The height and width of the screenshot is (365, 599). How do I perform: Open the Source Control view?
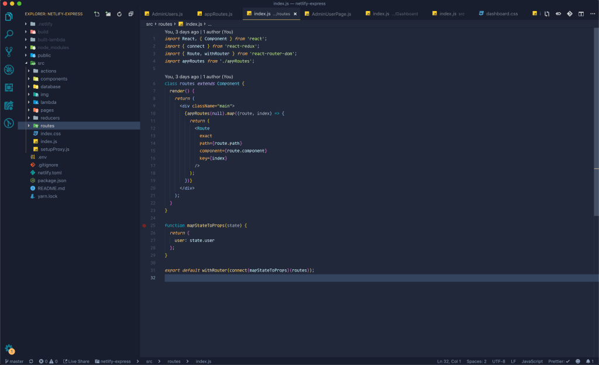point(9,52)
